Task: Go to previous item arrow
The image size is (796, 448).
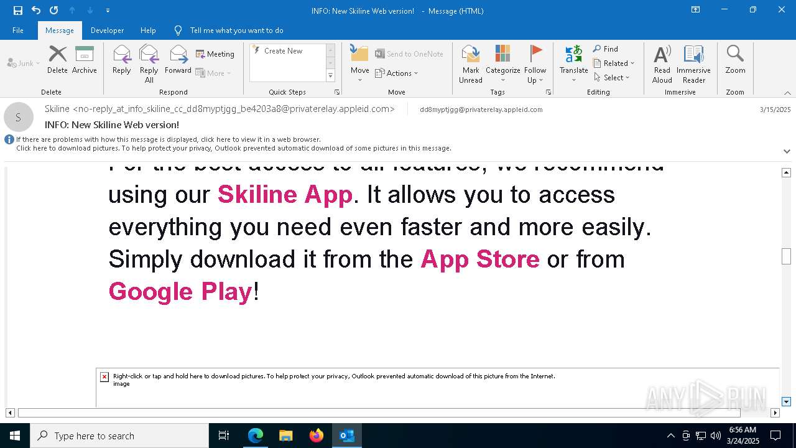Action: 72,10
